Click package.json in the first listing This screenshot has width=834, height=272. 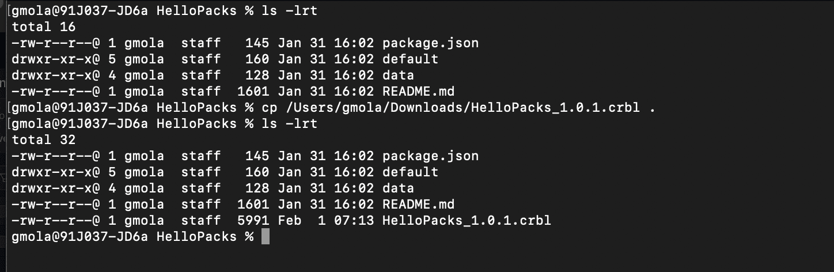430,43
